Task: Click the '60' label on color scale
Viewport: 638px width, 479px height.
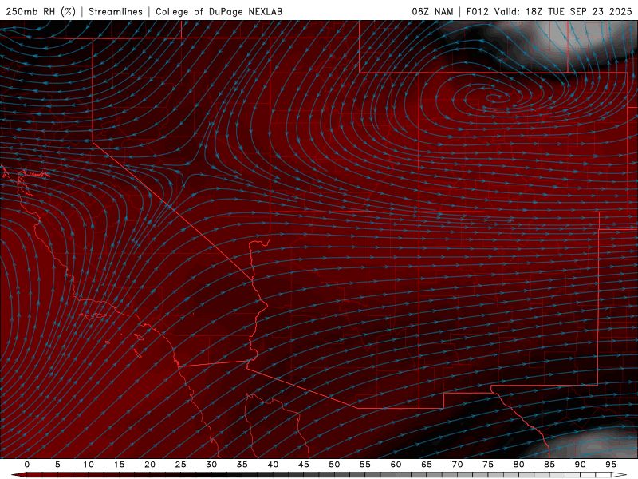Action: coord(396,465)
